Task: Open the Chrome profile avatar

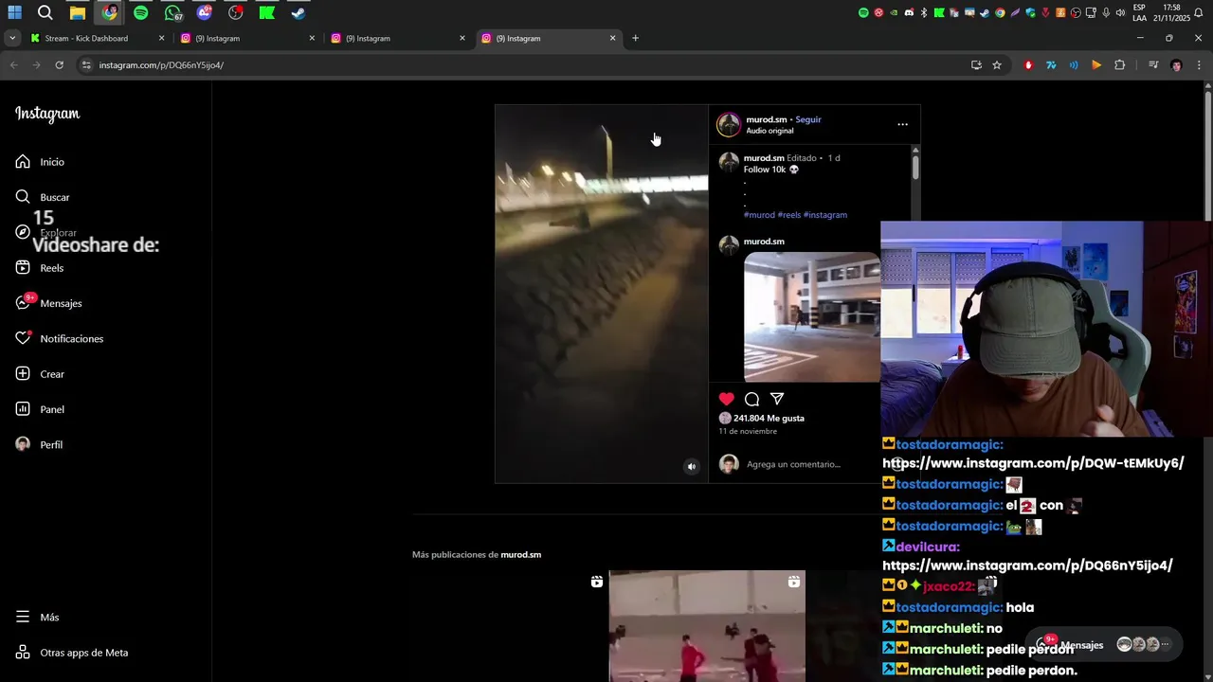Action: 1176,65
